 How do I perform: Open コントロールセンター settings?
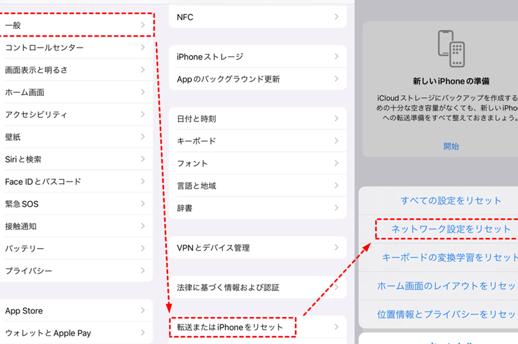[x=76, y=48]
